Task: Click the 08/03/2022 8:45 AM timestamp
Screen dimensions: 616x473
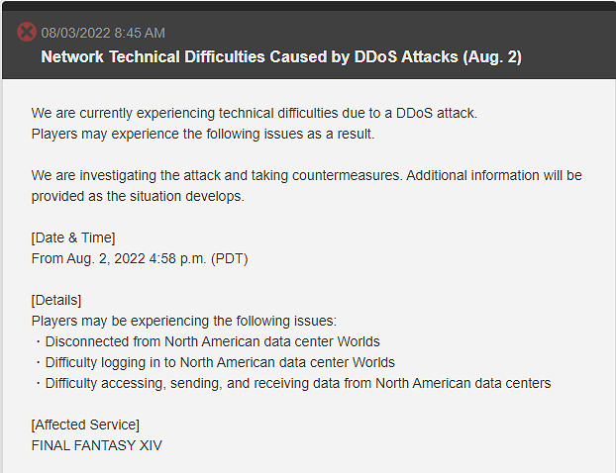Action: pos(103,33)
